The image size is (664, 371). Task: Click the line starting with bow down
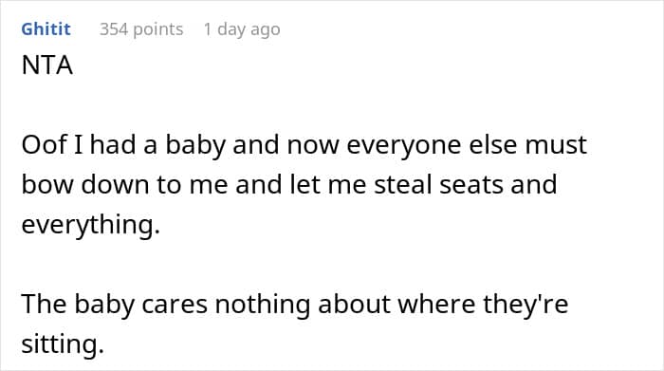(289, 185)
